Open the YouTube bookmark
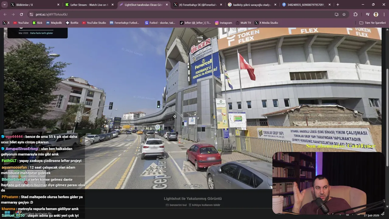This screenshot has width=389, height=219. [x=21, y=23]
